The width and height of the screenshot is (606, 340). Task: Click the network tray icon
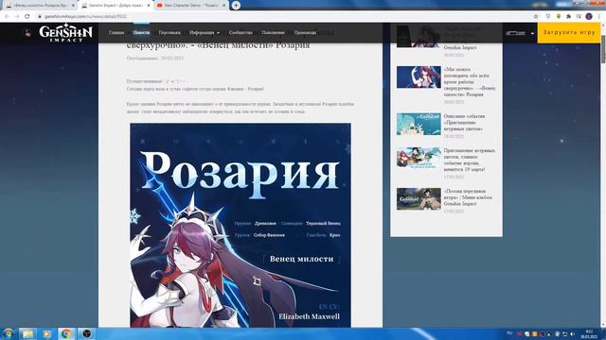coord(564,333)
